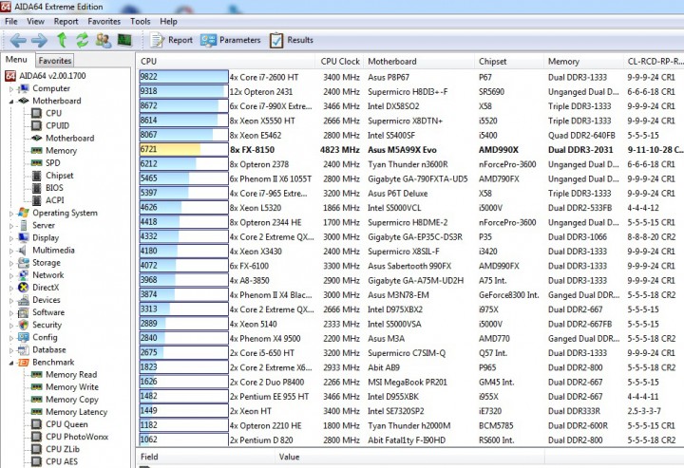
Task: Open the File menu
Action: tap(10, 21)
